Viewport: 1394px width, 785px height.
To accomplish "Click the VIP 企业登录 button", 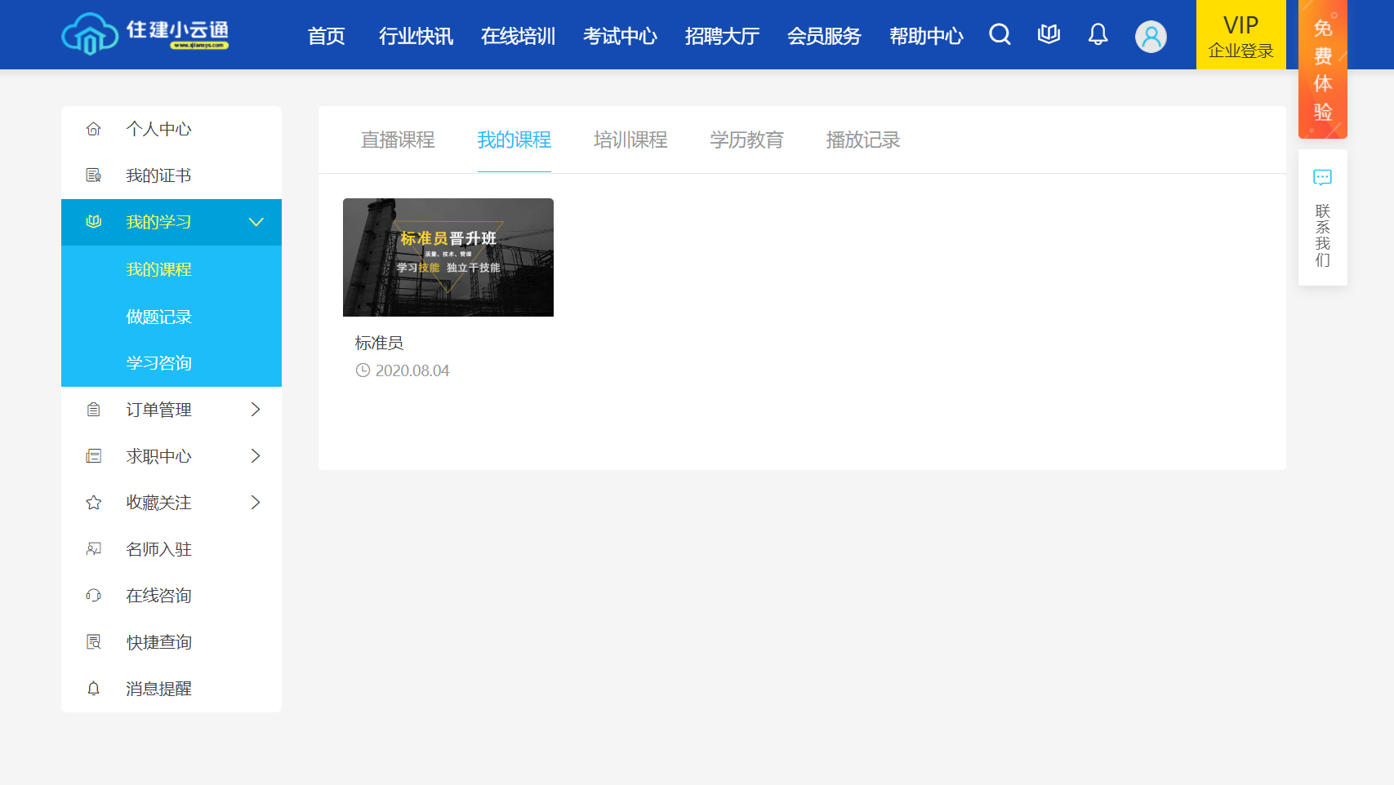I will [1240, 35].
